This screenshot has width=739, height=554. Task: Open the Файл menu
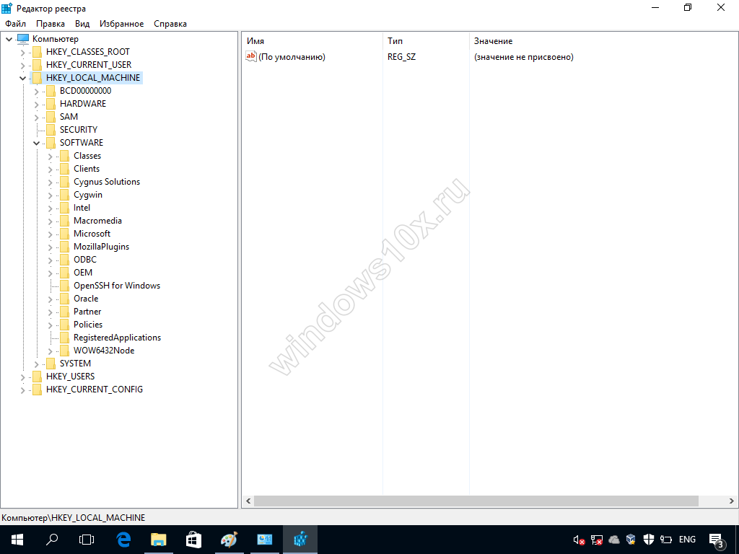(x=15, y=24)
